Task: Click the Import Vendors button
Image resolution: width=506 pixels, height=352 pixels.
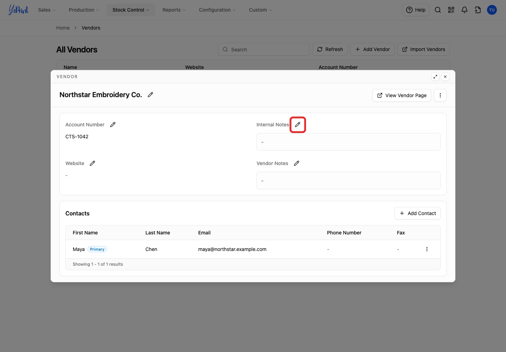Action: (423, 49)
